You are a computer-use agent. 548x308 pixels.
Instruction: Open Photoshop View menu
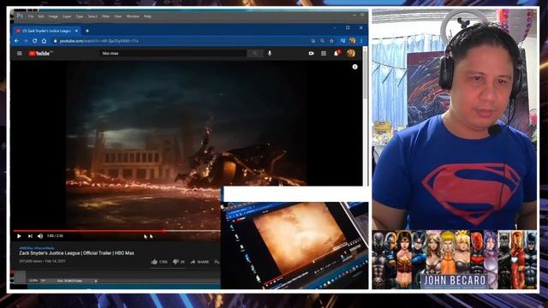[118, 16]
